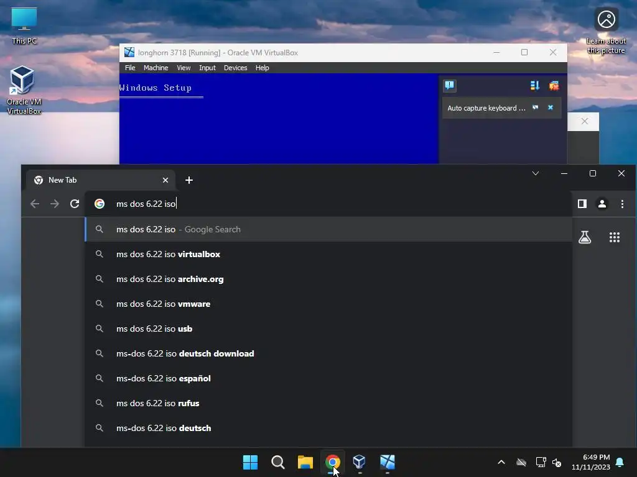Select suggestion ms dos 6.22 iso virtualbox

pyautogui.click(x=328, y=254)
